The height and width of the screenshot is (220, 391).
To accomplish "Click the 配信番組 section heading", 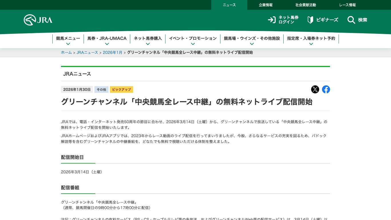I will (x=70, y=188).
